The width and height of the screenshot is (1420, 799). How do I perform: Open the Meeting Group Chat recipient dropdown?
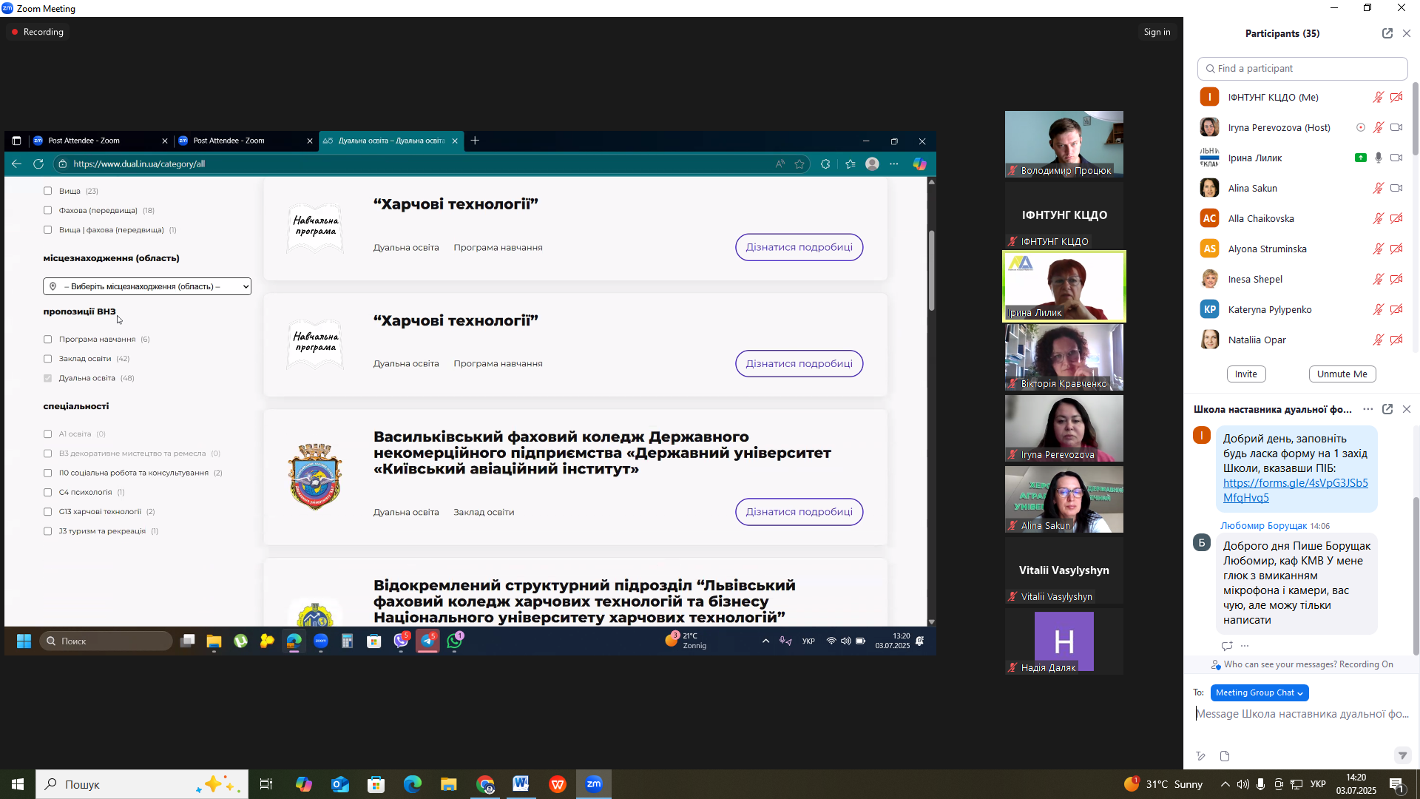click(x=1260, y=692)
